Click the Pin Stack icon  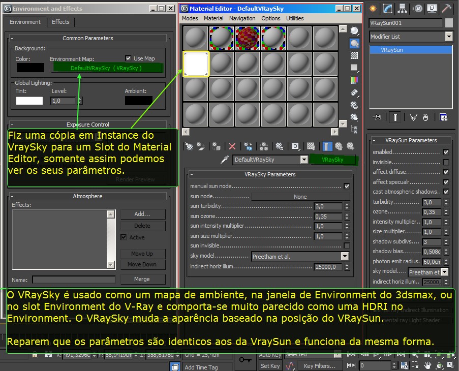(x=377, y=117)
